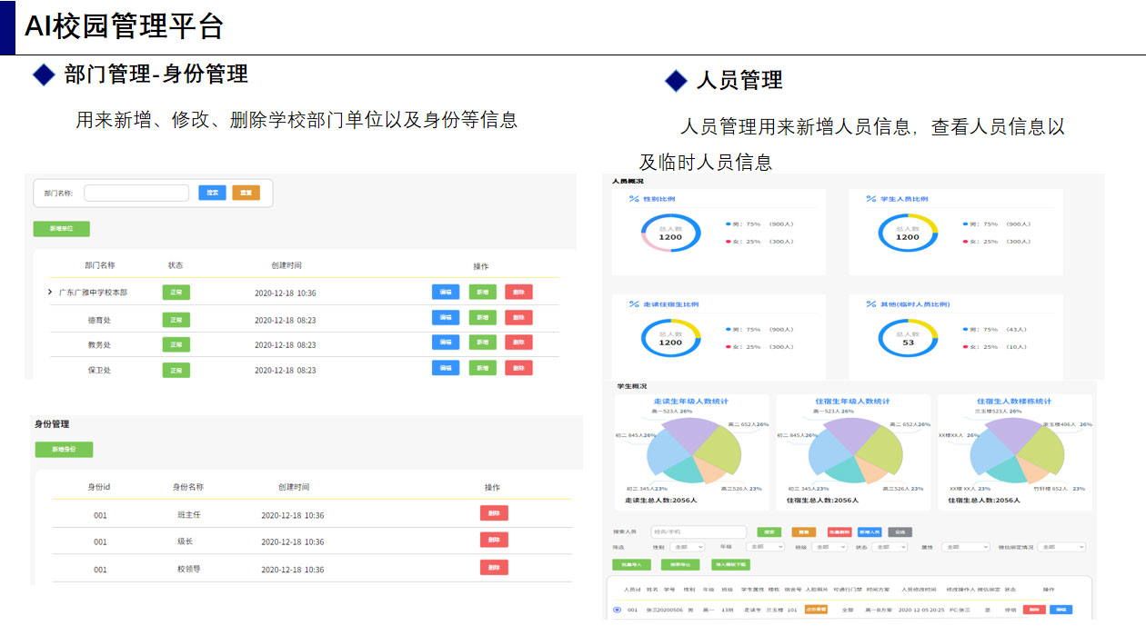Open the 性别 filter dropdown
1146x636 pixels.
pos(687,547)
